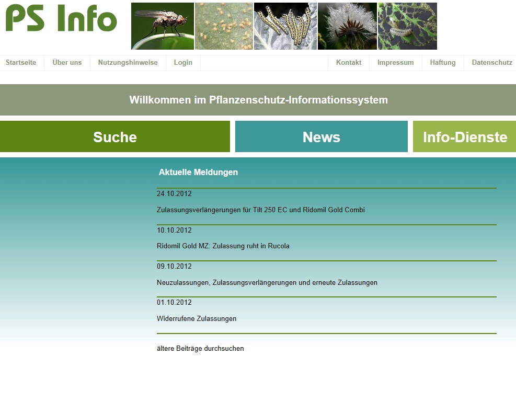This screenshot has width=516, height=402.
Task: Go to Startseite in navigation
Action: (21, 63)
